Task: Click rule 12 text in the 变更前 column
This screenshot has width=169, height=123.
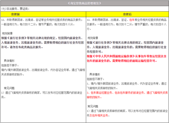Action: (x=42, y=22)
